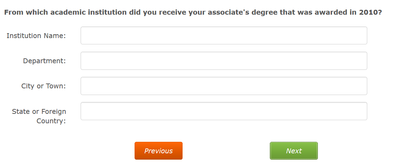Image resolution: width=396 pixels, height=168 pixels.
Task: Advance to the next survey question
Action: tap(294, 151)
